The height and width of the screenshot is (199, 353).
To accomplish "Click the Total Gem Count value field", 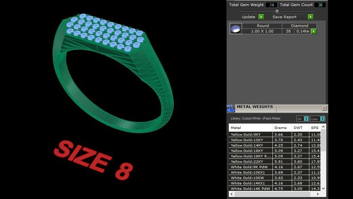I will [320, 5].
